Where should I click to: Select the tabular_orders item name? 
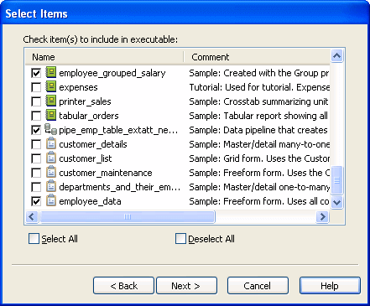(x=89, y=116)
